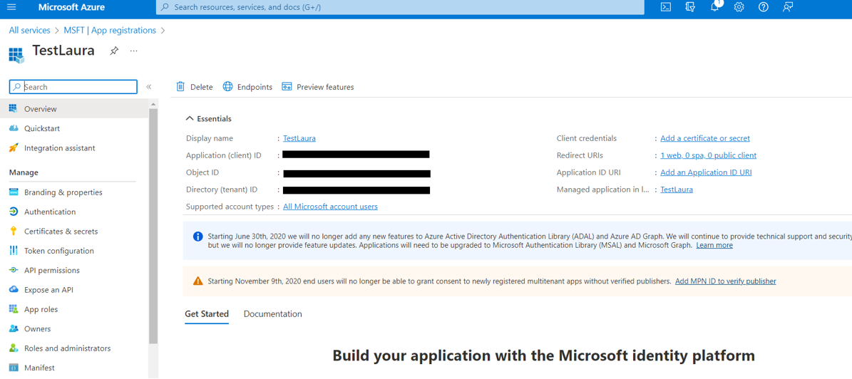Viewport: 852px width, 379px height.
Task: Click the orange warning icon in publisher notice
Action: (197, 281)
